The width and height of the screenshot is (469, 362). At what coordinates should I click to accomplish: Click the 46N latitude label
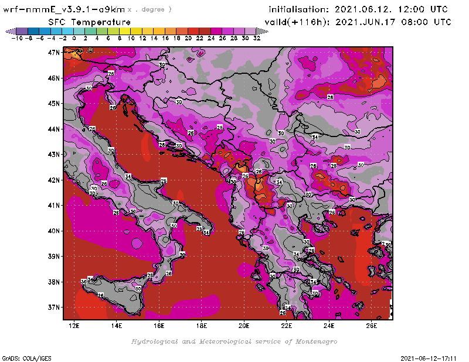54,78
